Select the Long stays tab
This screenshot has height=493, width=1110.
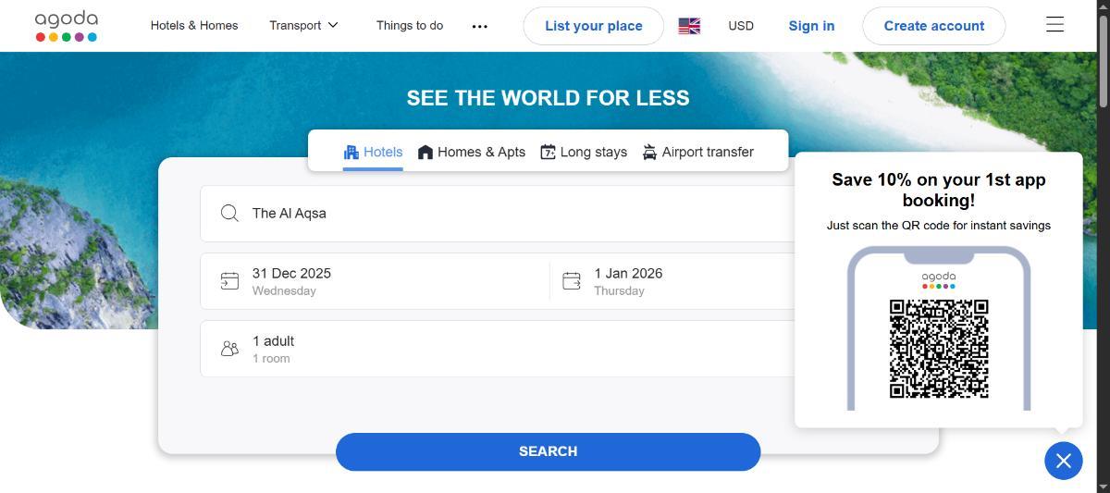click(584, 152)
